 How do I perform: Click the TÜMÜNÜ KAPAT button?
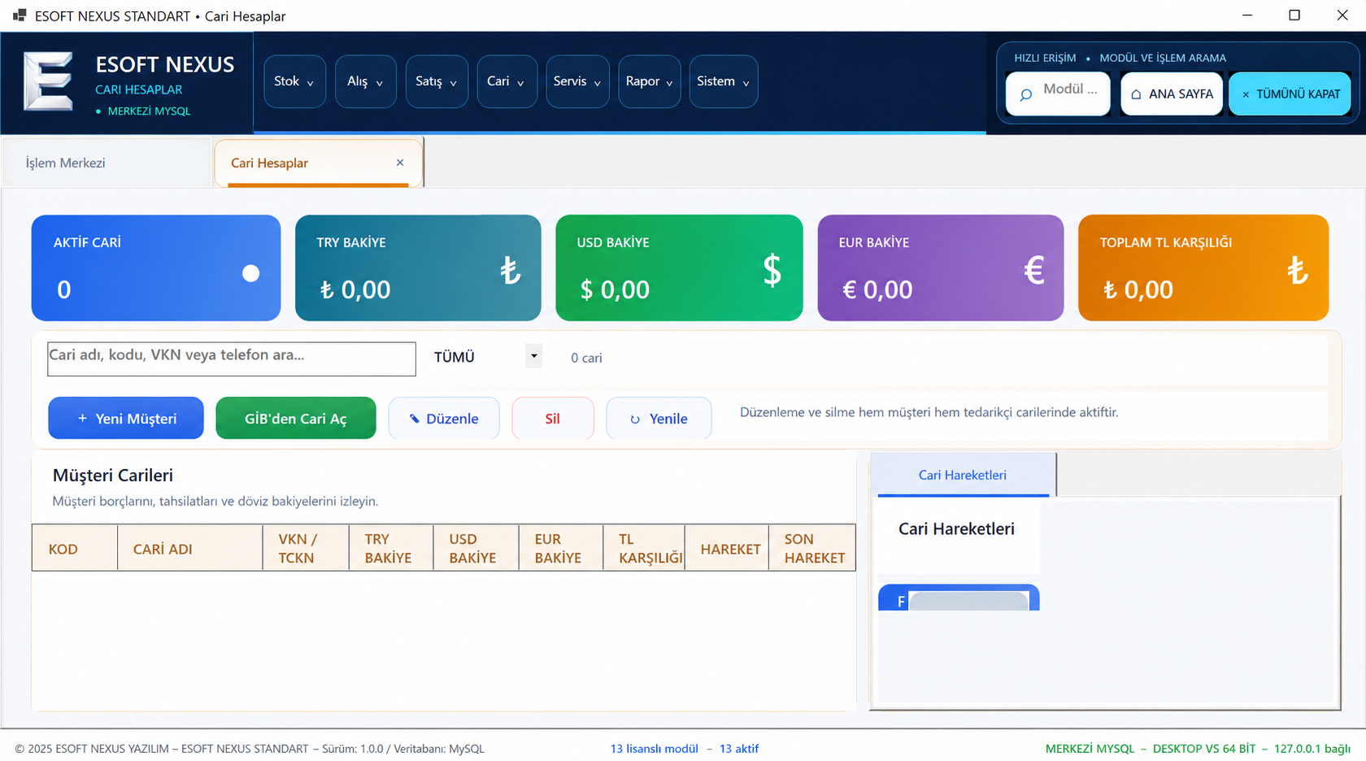(x=1290, y=94)
